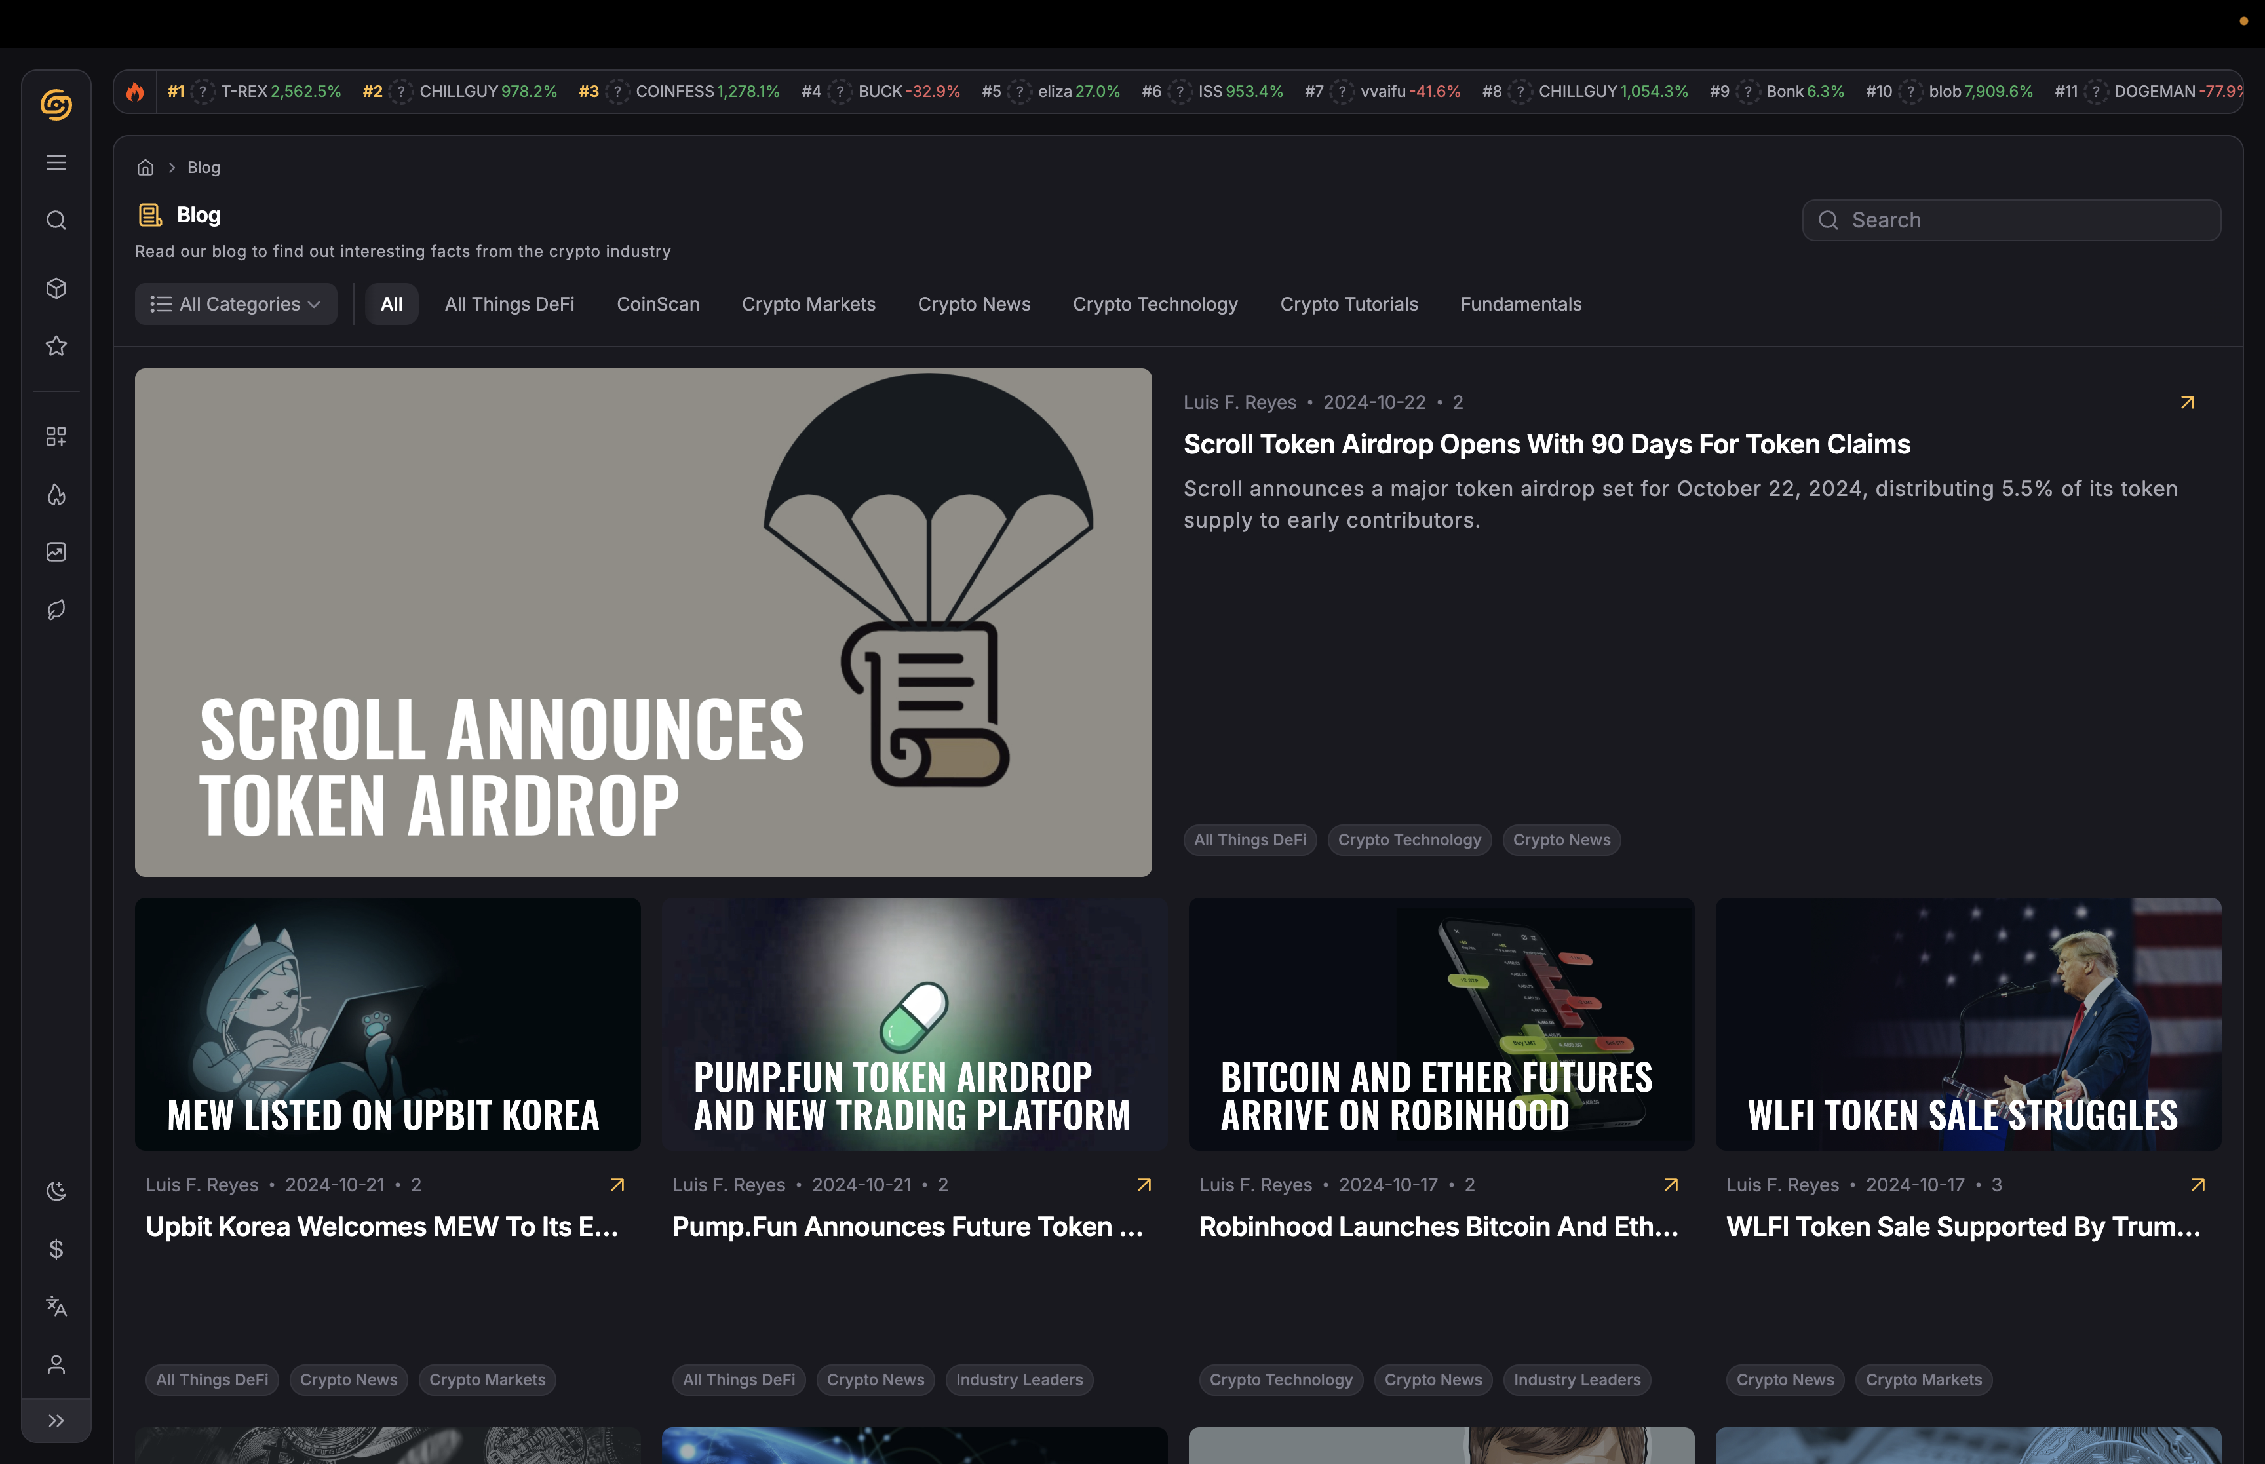
Task: Expand sidebar with double chevron
Action: (56, 1420)
